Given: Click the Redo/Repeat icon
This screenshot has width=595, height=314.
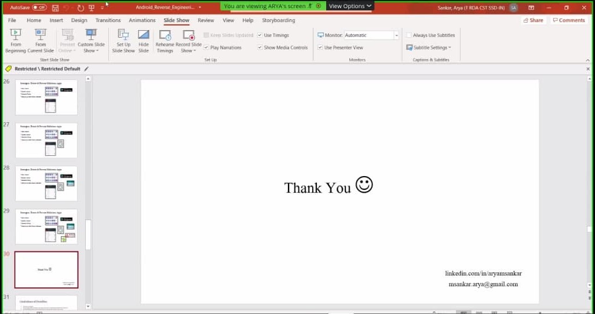Looking at the screenshot, I should pyautogui.click(x=81, y=8).
